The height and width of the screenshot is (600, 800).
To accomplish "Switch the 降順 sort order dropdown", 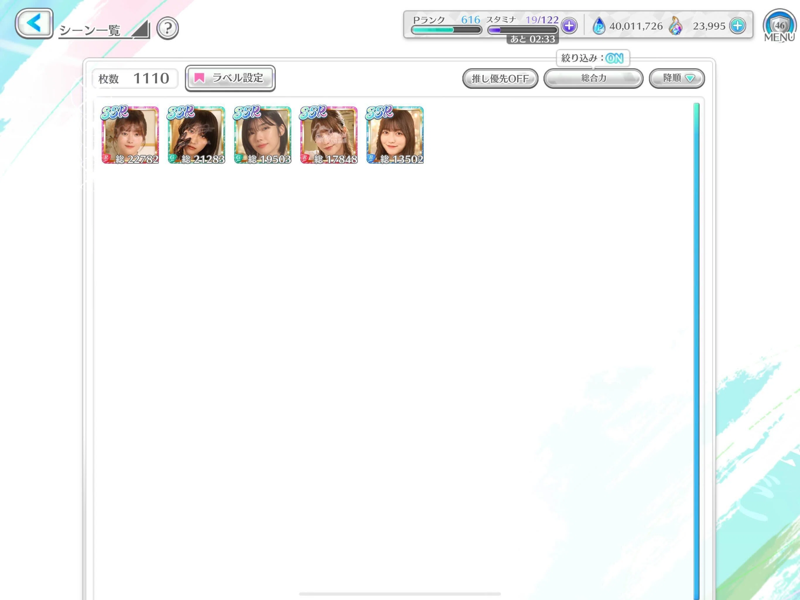I will [x=677, y=79].
